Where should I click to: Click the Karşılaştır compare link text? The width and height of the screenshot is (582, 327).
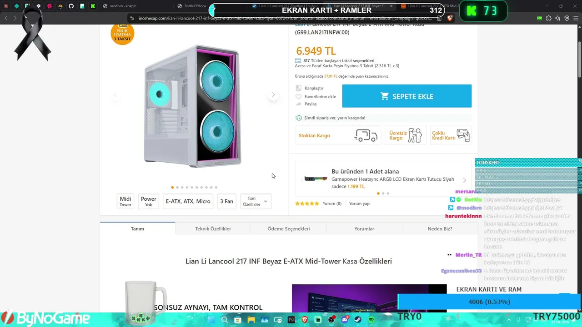[x=314, y=88]
